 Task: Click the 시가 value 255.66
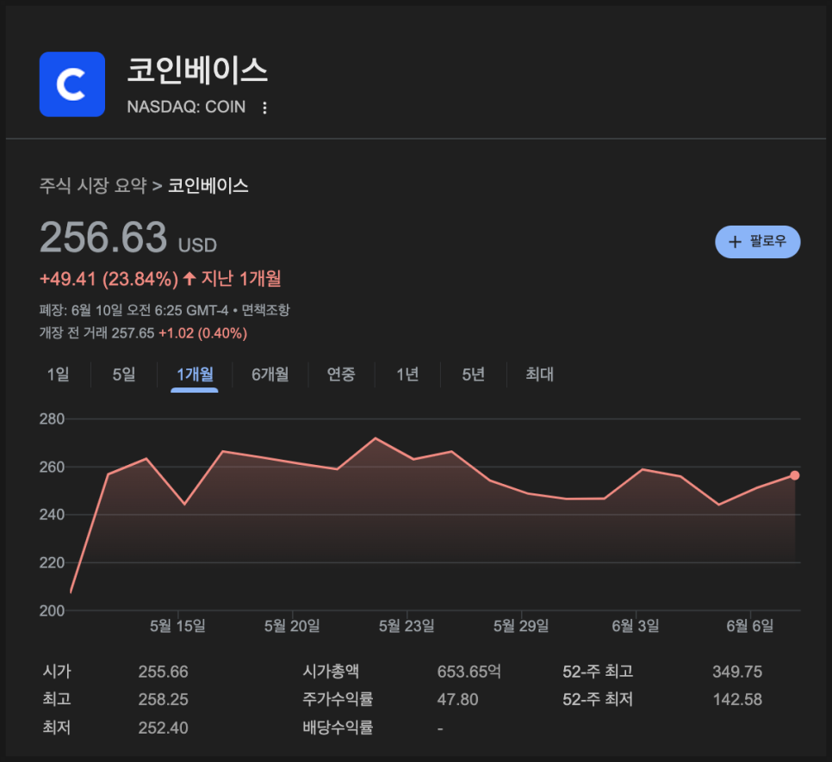coord(164,672)
